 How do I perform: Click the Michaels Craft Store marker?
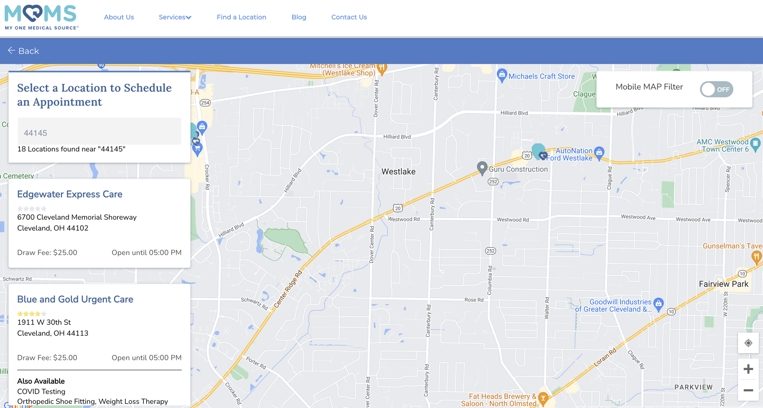502,76
